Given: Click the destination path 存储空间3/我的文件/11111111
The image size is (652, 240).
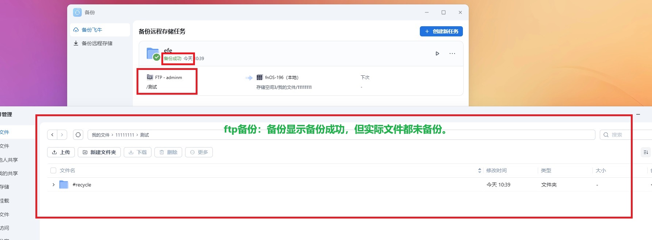Looking at the screenshot, I should 284,87.
